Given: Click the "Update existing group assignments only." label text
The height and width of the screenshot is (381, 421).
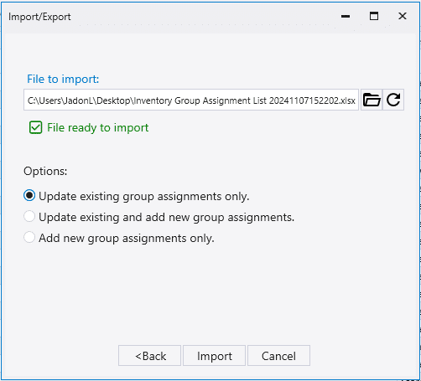Looking at the screenshot, I should click(x=144, y=196).
